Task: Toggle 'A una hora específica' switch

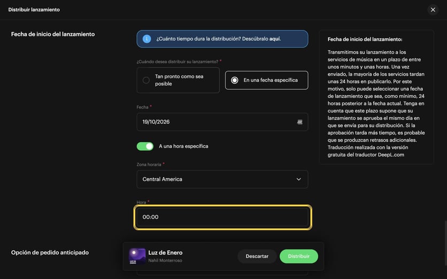Action: [x=145, y=146]
